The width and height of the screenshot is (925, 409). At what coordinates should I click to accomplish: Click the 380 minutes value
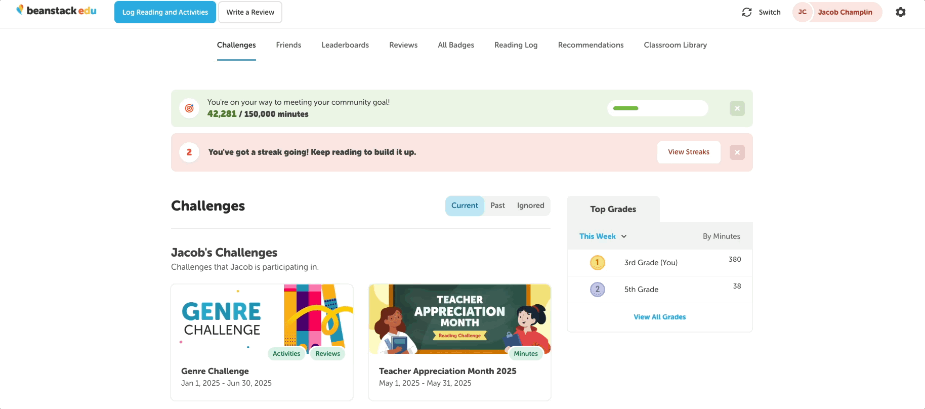(x=735, y=259)
